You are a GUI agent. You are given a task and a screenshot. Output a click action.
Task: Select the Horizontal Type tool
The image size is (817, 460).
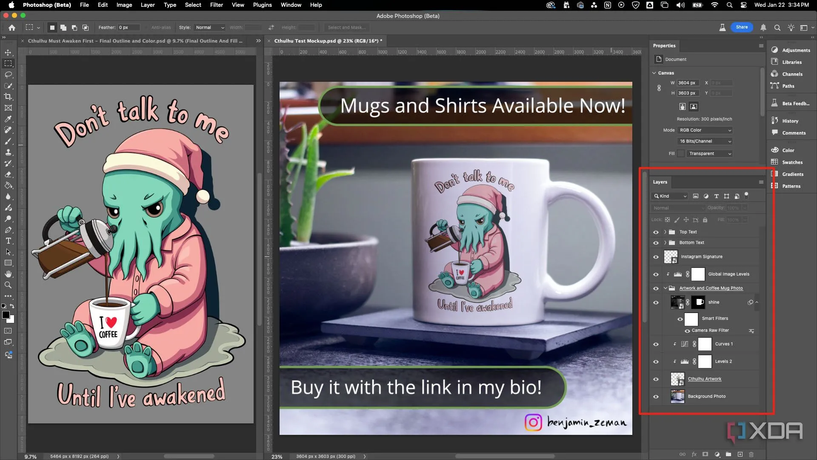pyautogui.click(x=8, y=241)
